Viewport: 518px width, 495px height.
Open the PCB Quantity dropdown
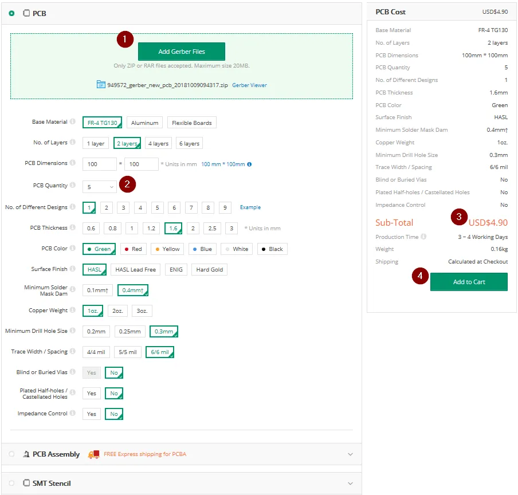point(100,187)
